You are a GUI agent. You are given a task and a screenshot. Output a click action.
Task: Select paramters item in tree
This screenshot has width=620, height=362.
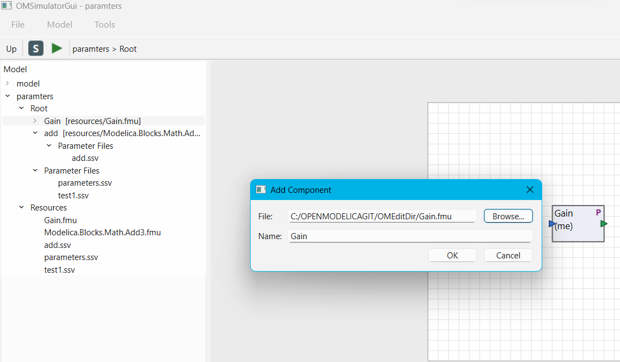point(35,96)
